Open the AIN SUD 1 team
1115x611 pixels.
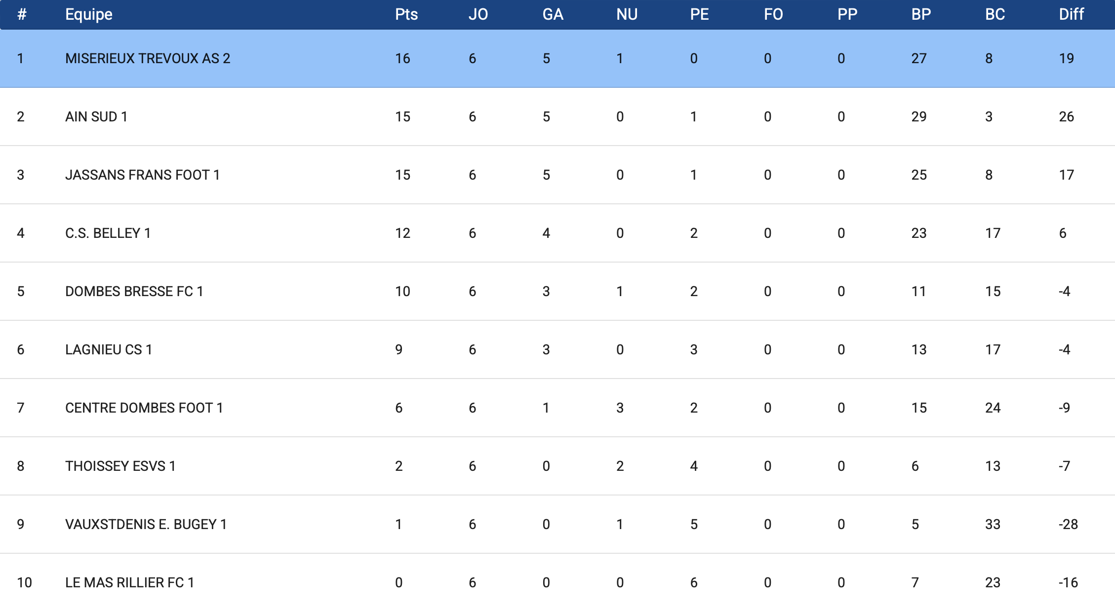96,116
